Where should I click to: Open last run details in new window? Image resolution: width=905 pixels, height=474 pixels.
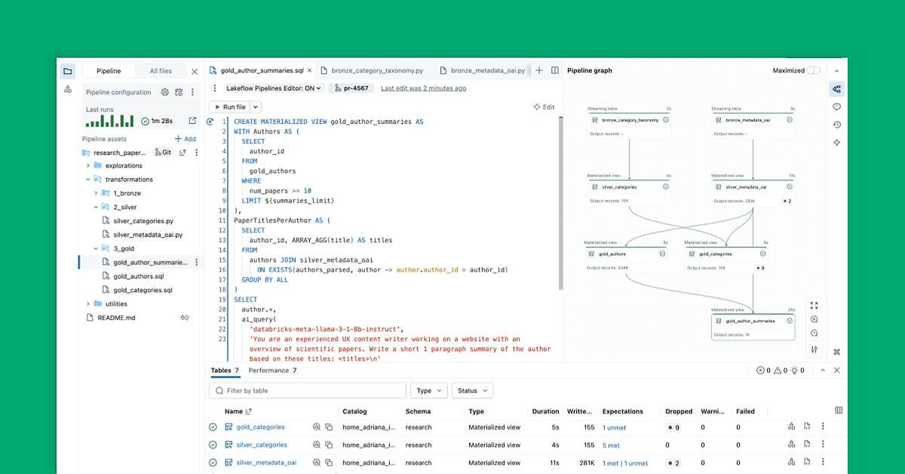[x=192, y=121]
